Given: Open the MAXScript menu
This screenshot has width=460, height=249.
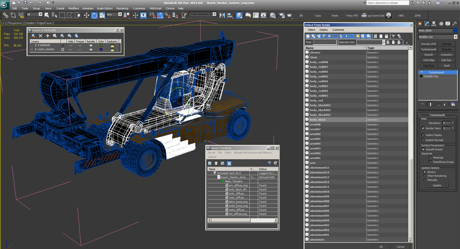Looking at the screenshot, I should (x=156, y=8).
